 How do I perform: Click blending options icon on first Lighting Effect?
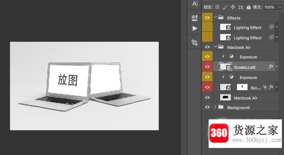coord(271,27)
